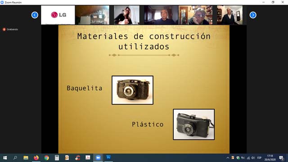Viewport: 288px width, 162px height.
Task: Click the Windows search magnifier icon
Action: (15, 157)
